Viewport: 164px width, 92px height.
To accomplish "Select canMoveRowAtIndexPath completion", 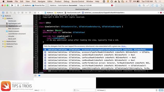I will pyautogui.click(x=98, y=60).
